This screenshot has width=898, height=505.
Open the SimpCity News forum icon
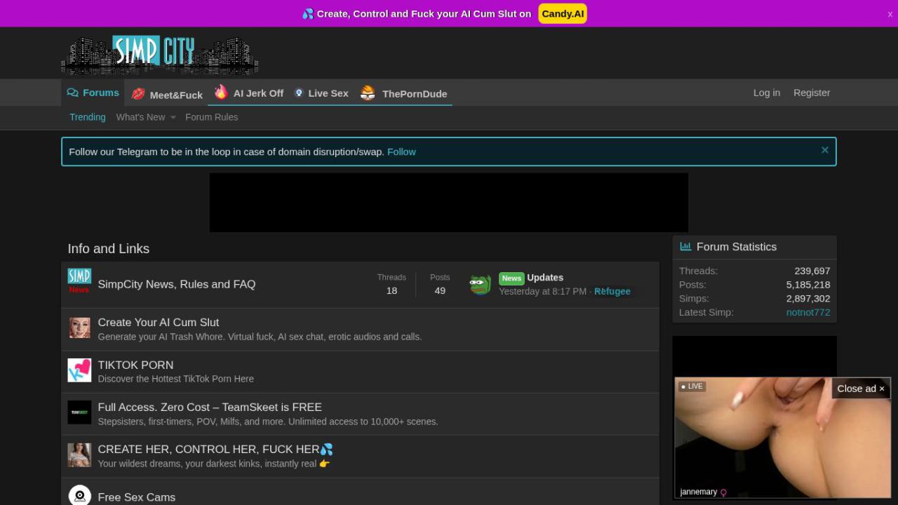coord(79,281)
